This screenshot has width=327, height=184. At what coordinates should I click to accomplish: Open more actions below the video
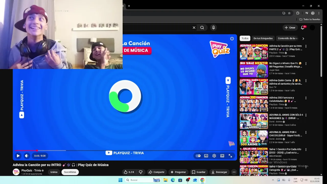234,172
